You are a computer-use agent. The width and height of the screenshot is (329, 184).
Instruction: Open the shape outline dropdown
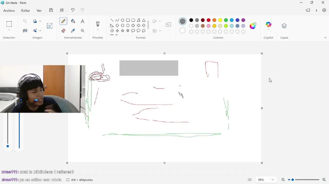[160, 21]
